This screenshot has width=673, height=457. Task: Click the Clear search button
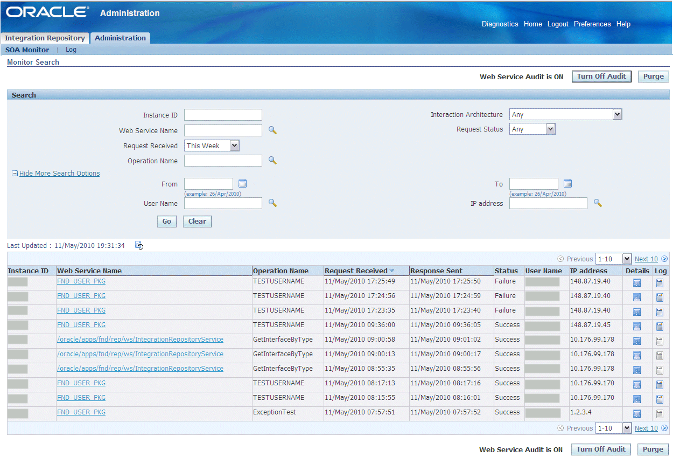(x=197, y=221)
